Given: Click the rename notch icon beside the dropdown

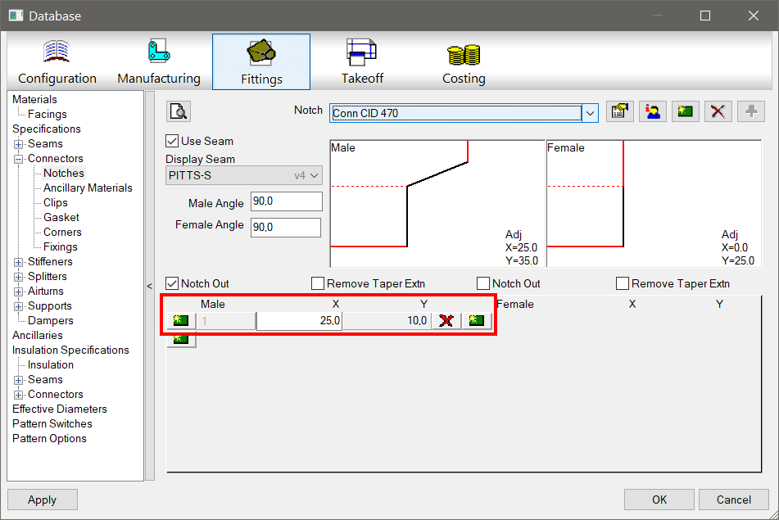Looking at the screenshot, I should click(620, 111).
